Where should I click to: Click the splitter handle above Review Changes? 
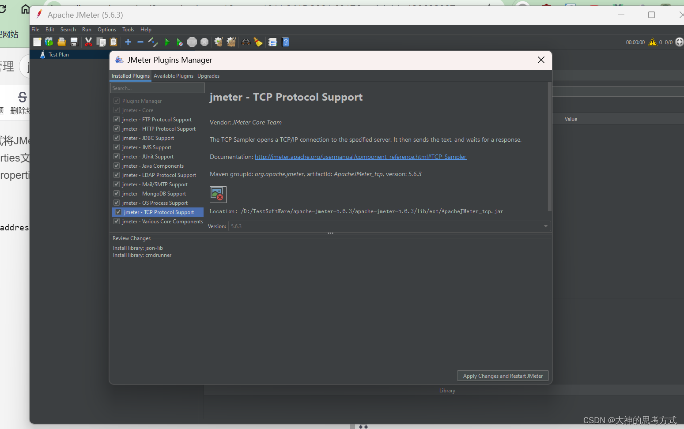click(x=330, y=233)
